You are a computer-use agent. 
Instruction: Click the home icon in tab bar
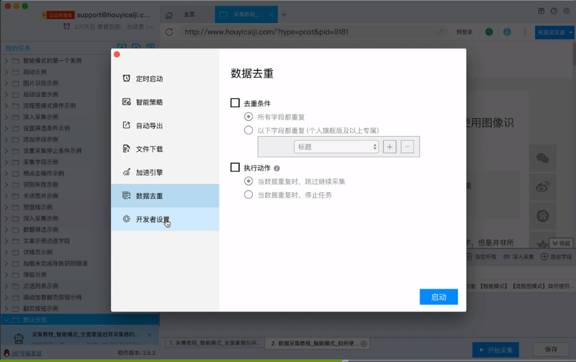click(169, 15)
